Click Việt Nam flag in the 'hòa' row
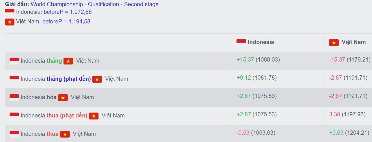The image size is (372, 142). tap(63, 97)
